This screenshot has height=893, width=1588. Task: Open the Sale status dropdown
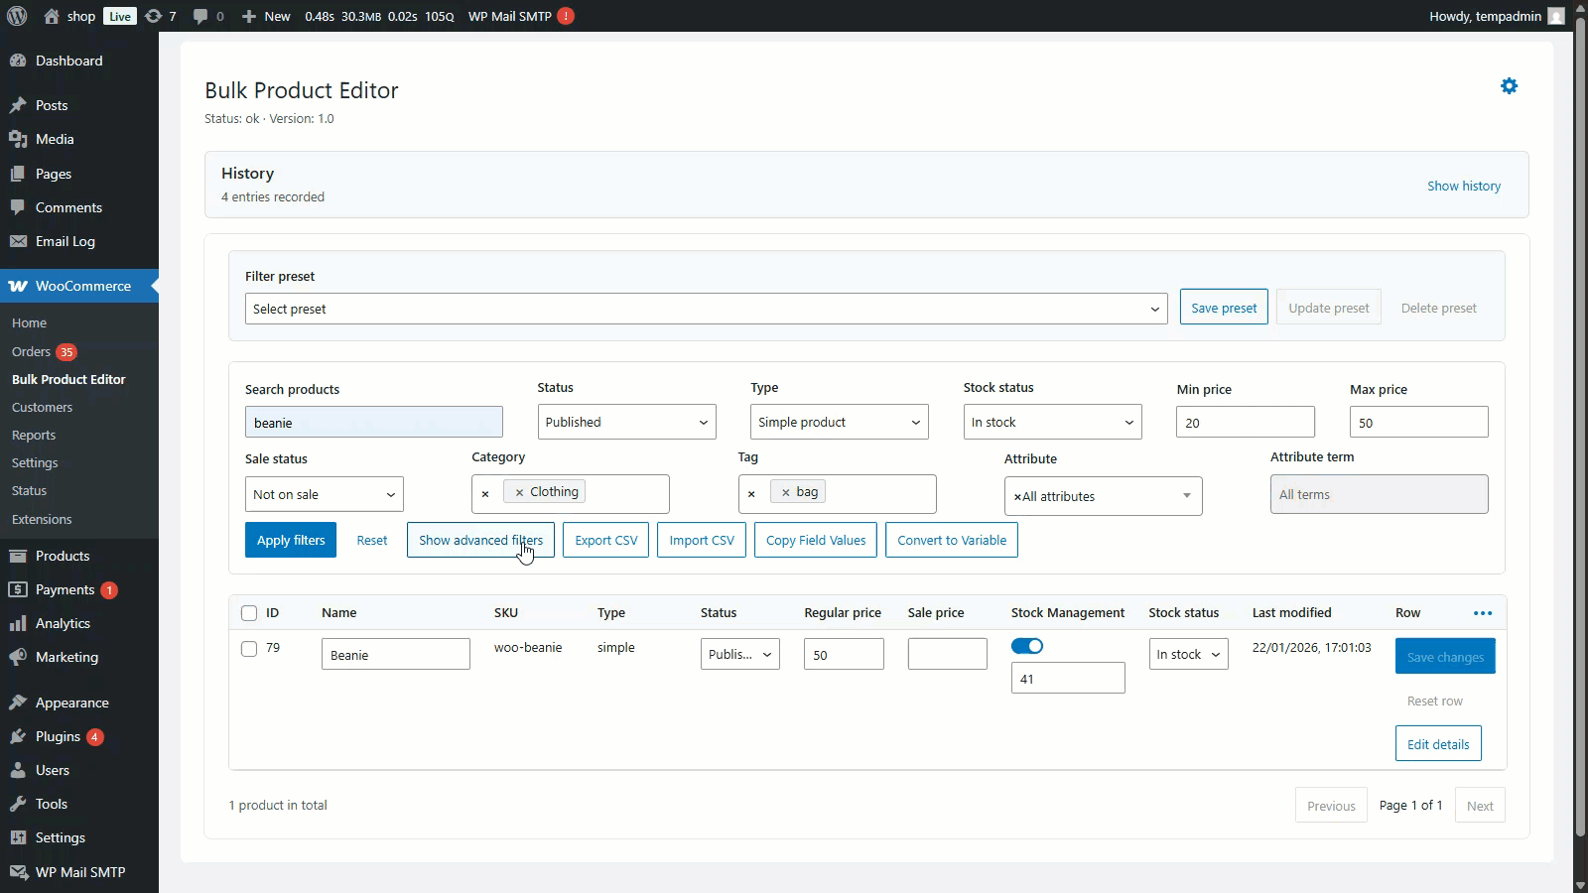click(324, 494)
